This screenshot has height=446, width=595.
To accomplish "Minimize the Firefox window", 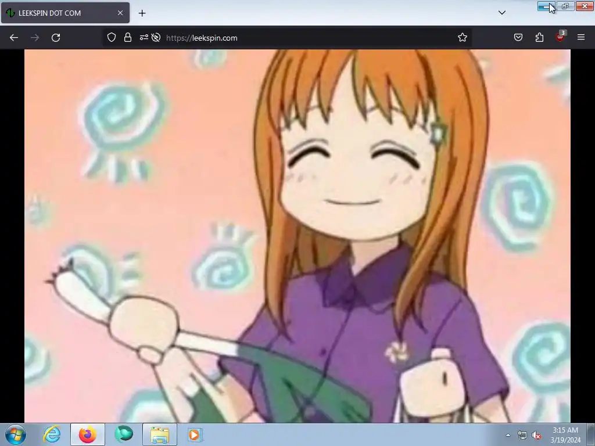I will (546, 6).
